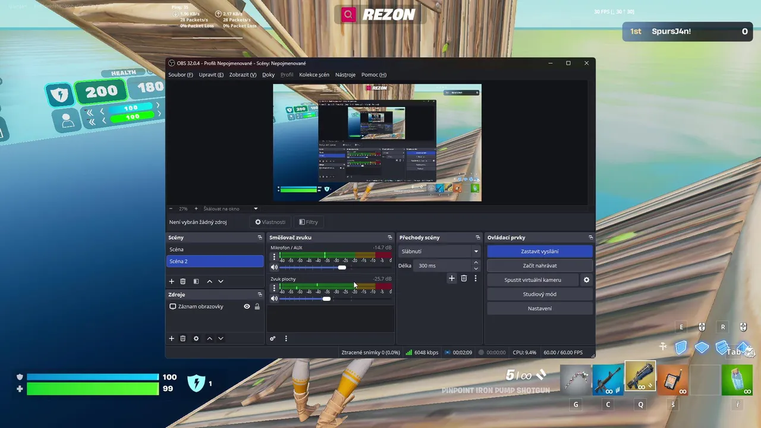Viewport: 761px width, 428px height.
Task: Click the CPU: 9.4% status entry
Action: click(x=524, y=353)
